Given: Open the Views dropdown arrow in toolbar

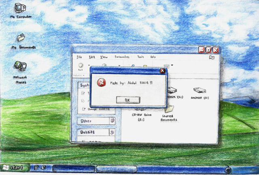Looking at the screenshot, I should [172, 65].
